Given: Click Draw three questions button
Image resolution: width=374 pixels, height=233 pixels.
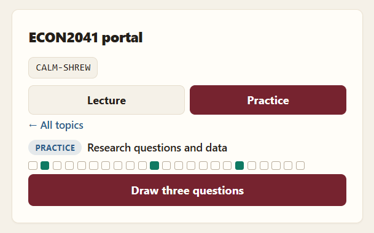Looking at the screenshot, I should 187,190.
